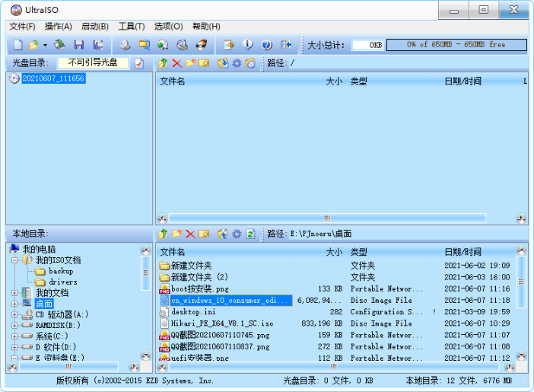This screenshot has width=534, height=392.
Task: Click the folder globe icon in disc pane toolbar
Action: click(x=250, y=63)
